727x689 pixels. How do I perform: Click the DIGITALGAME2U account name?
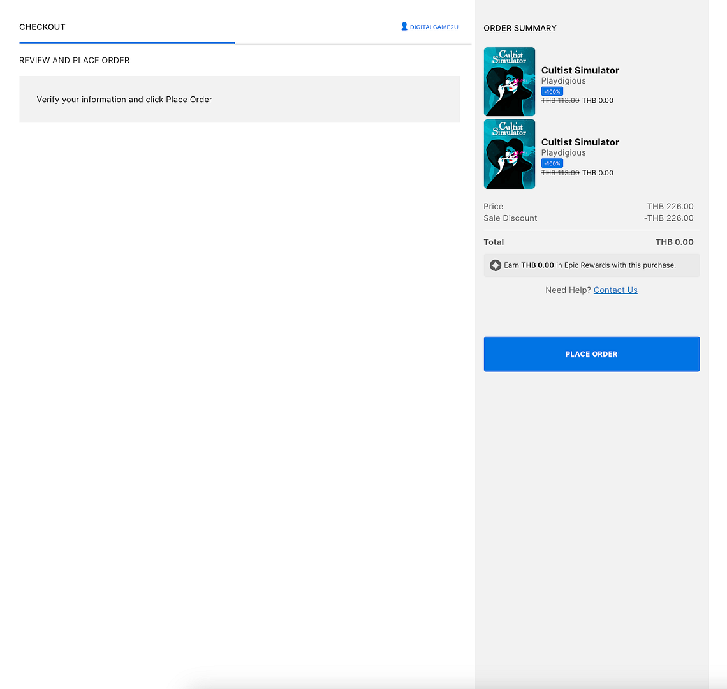click(434, 27)
